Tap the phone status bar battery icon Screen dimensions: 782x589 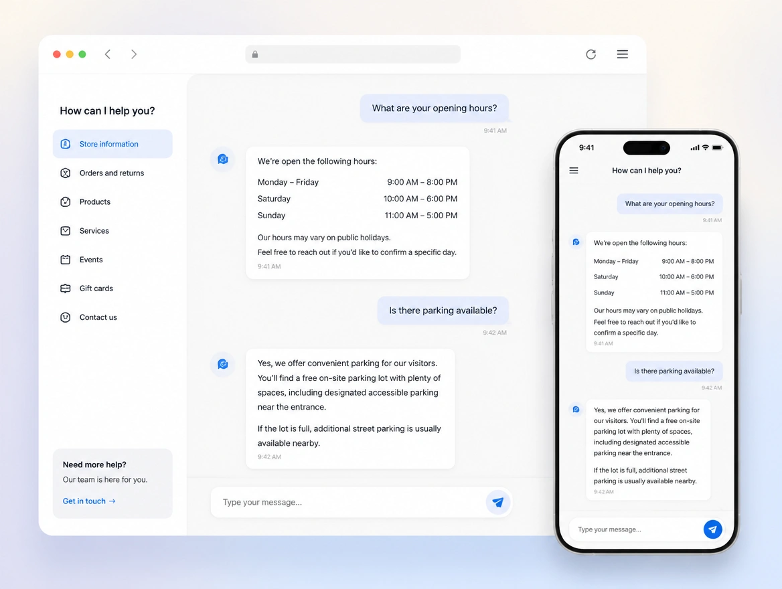pos(718,148)
